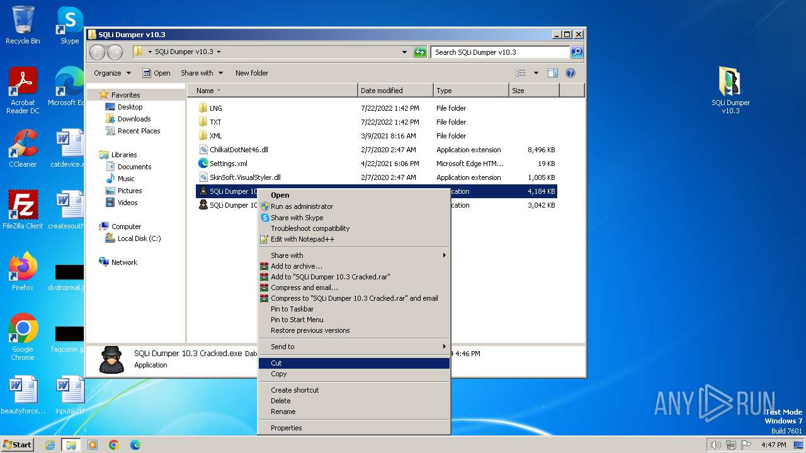Screen dimensions: 806x453
Task: Open the view options dropdown arrow
Action: [536, 73]
